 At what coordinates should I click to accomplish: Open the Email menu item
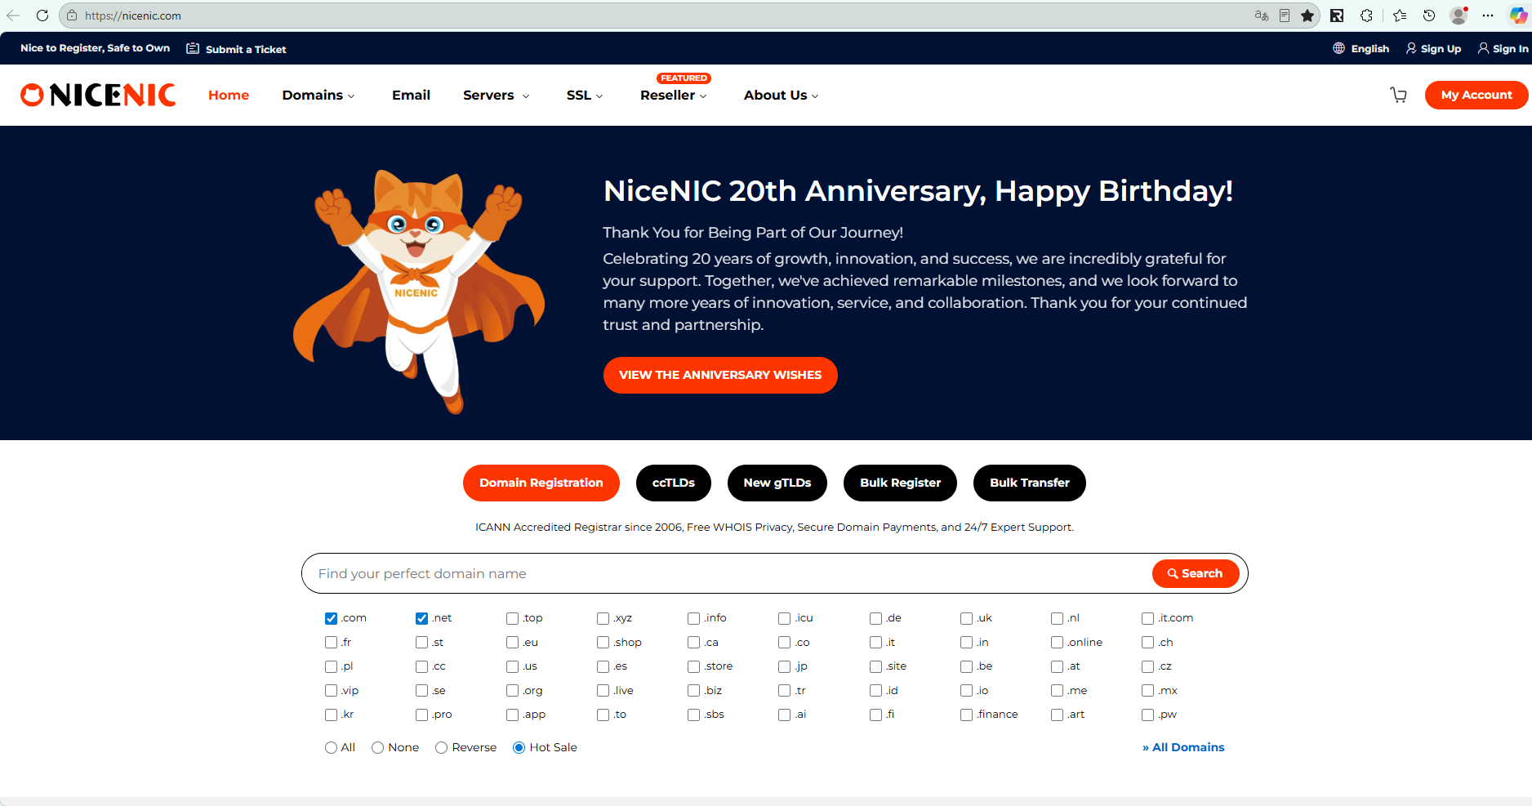(x=411, y=96)
